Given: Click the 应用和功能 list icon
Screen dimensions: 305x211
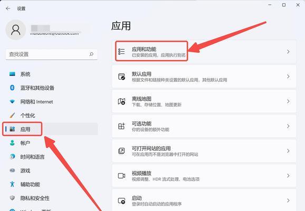Looking at the screenshot, I should [121, 52].
